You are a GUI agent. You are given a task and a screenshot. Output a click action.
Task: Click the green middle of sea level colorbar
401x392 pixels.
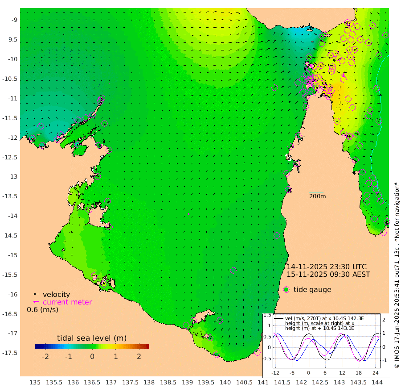pos(92,346)
